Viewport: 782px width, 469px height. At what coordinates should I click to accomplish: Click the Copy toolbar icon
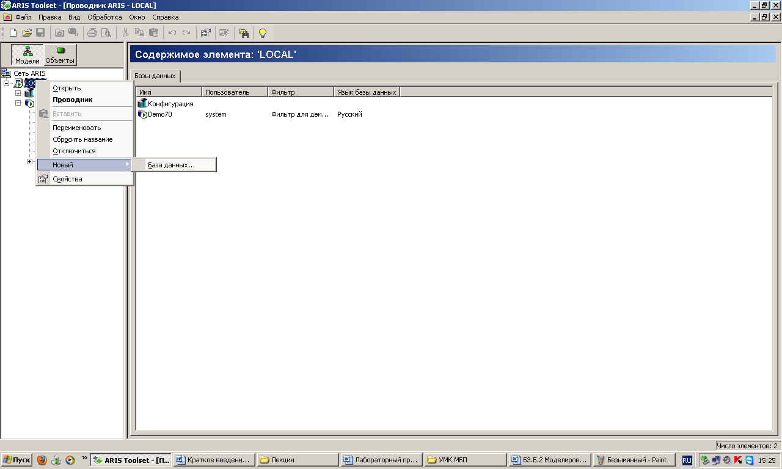(x=139, y=33)
